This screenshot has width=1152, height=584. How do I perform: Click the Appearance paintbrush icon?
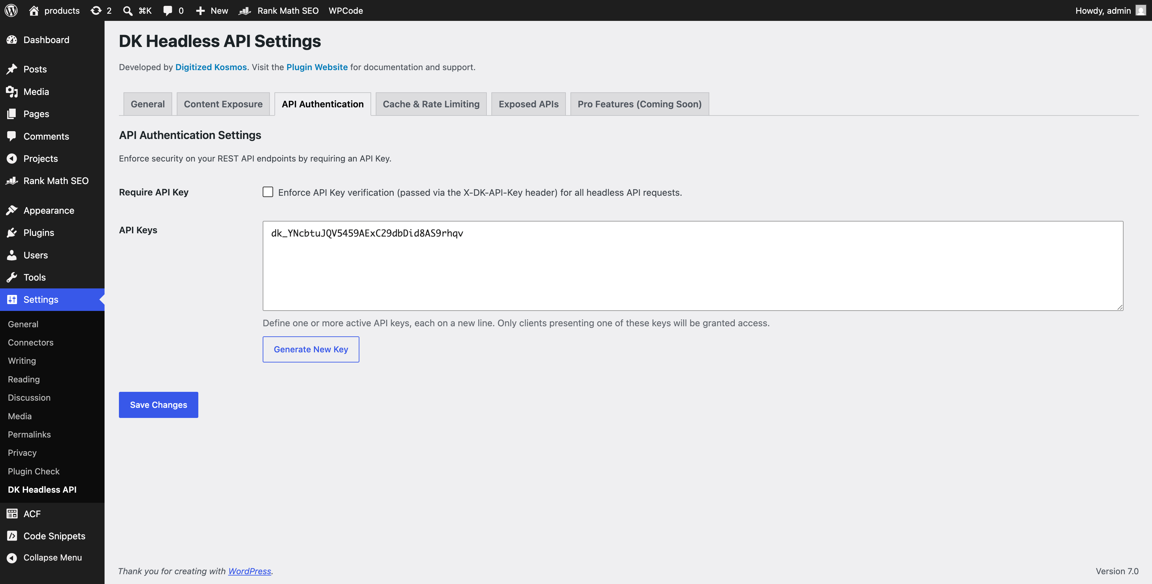[12, 210]
